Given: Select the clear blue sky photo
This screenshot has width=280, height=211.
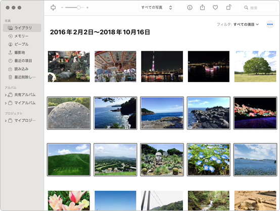Looking at the screenshot, I should point(115,201).
